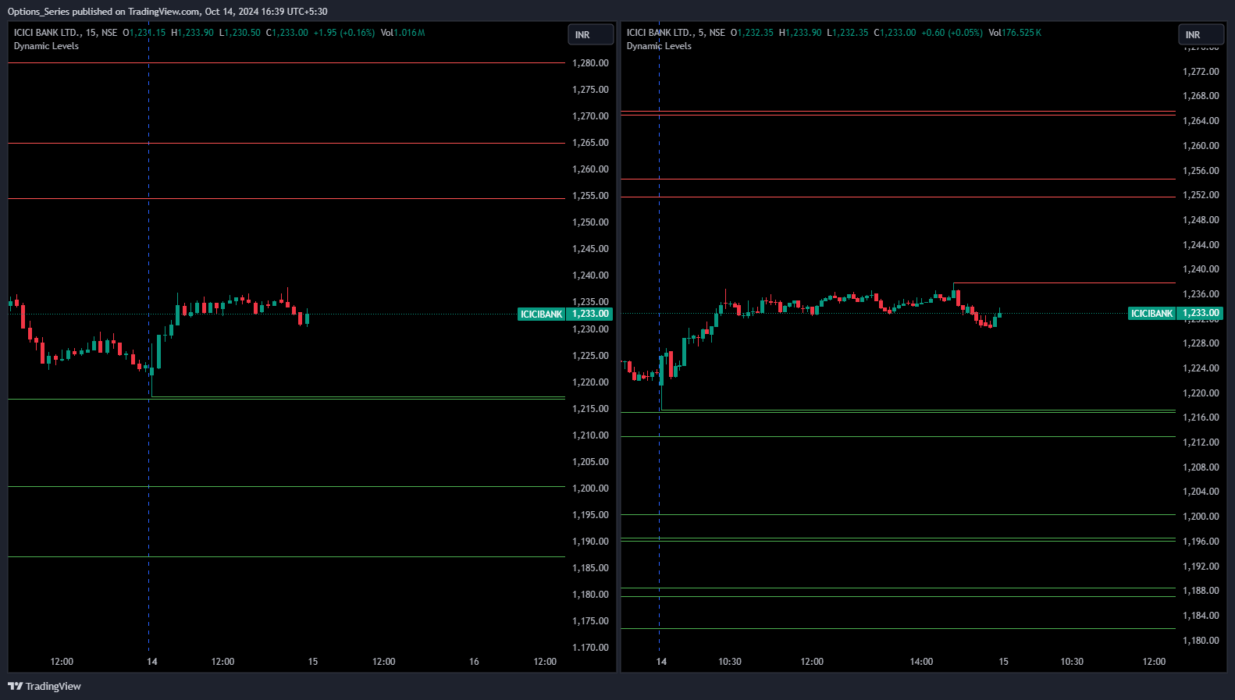Click 1,216.00 on right price axis

click(1201, 418)
